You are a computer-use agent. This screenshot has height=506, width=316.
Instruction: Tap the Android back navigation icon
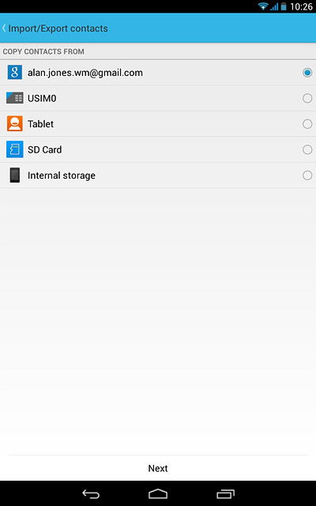(x=91, y=493)
